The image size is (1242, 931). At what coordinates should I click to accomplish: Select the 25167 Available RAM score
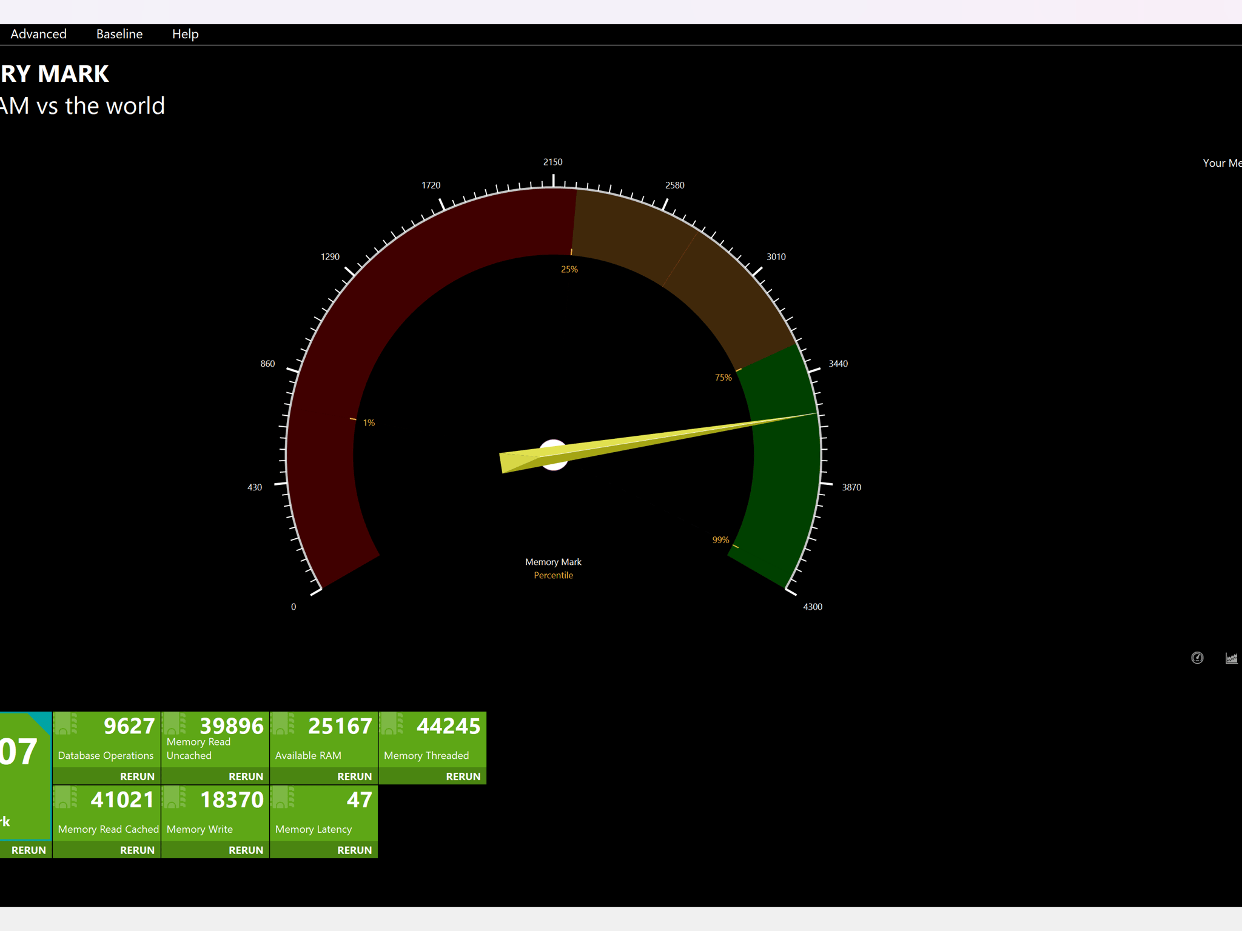[340, 726]
